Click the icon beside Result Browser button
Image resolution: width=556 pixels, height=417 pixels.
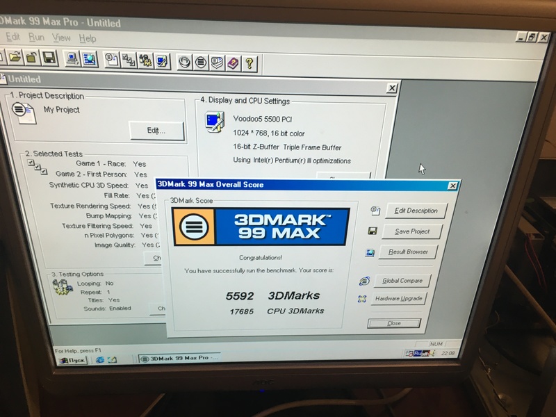[370, 252]
